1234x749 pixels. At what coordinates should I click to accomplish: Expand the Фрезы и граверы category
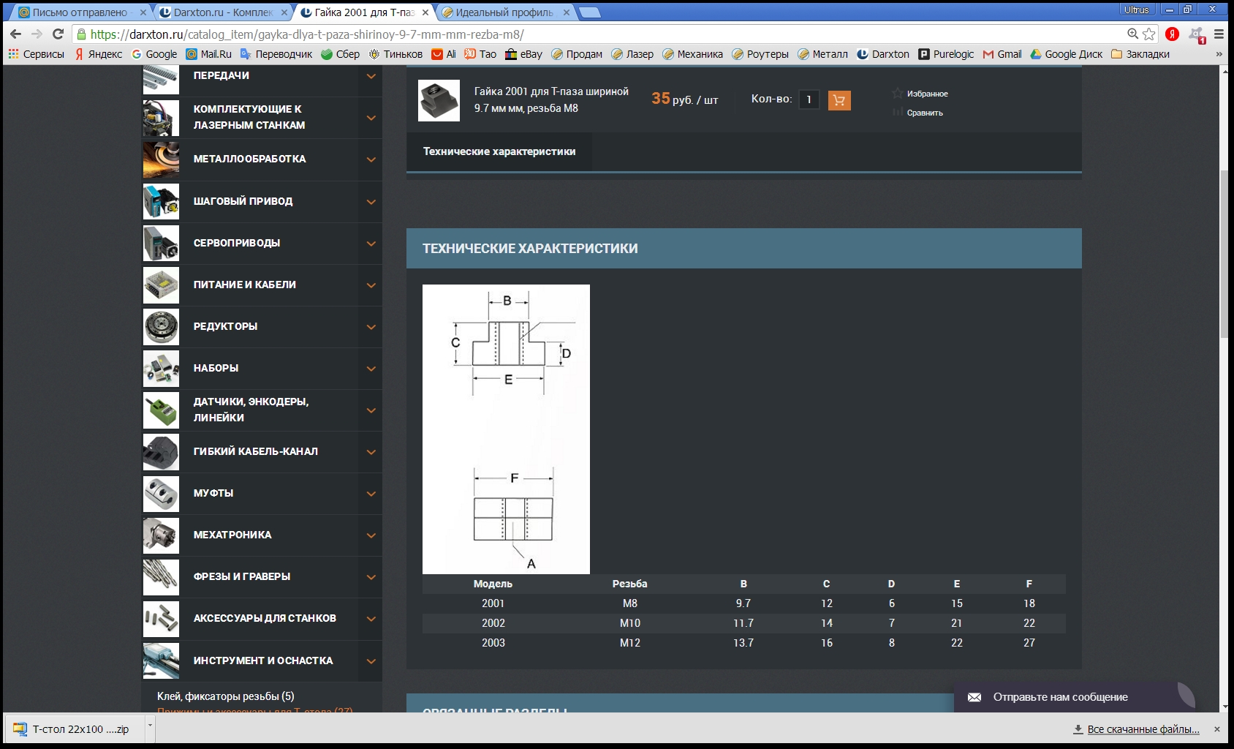pos(371,577)
